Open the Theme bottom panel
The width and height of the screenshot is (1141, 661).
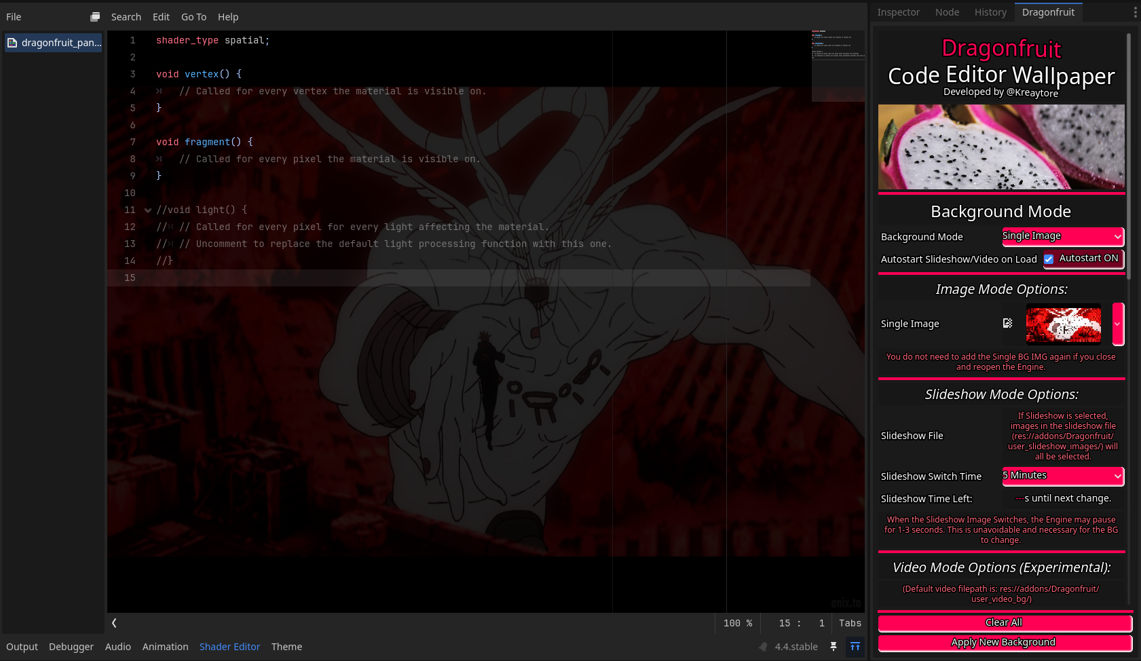(286, 647)
